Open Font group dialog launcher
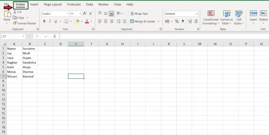 [93, 29]
